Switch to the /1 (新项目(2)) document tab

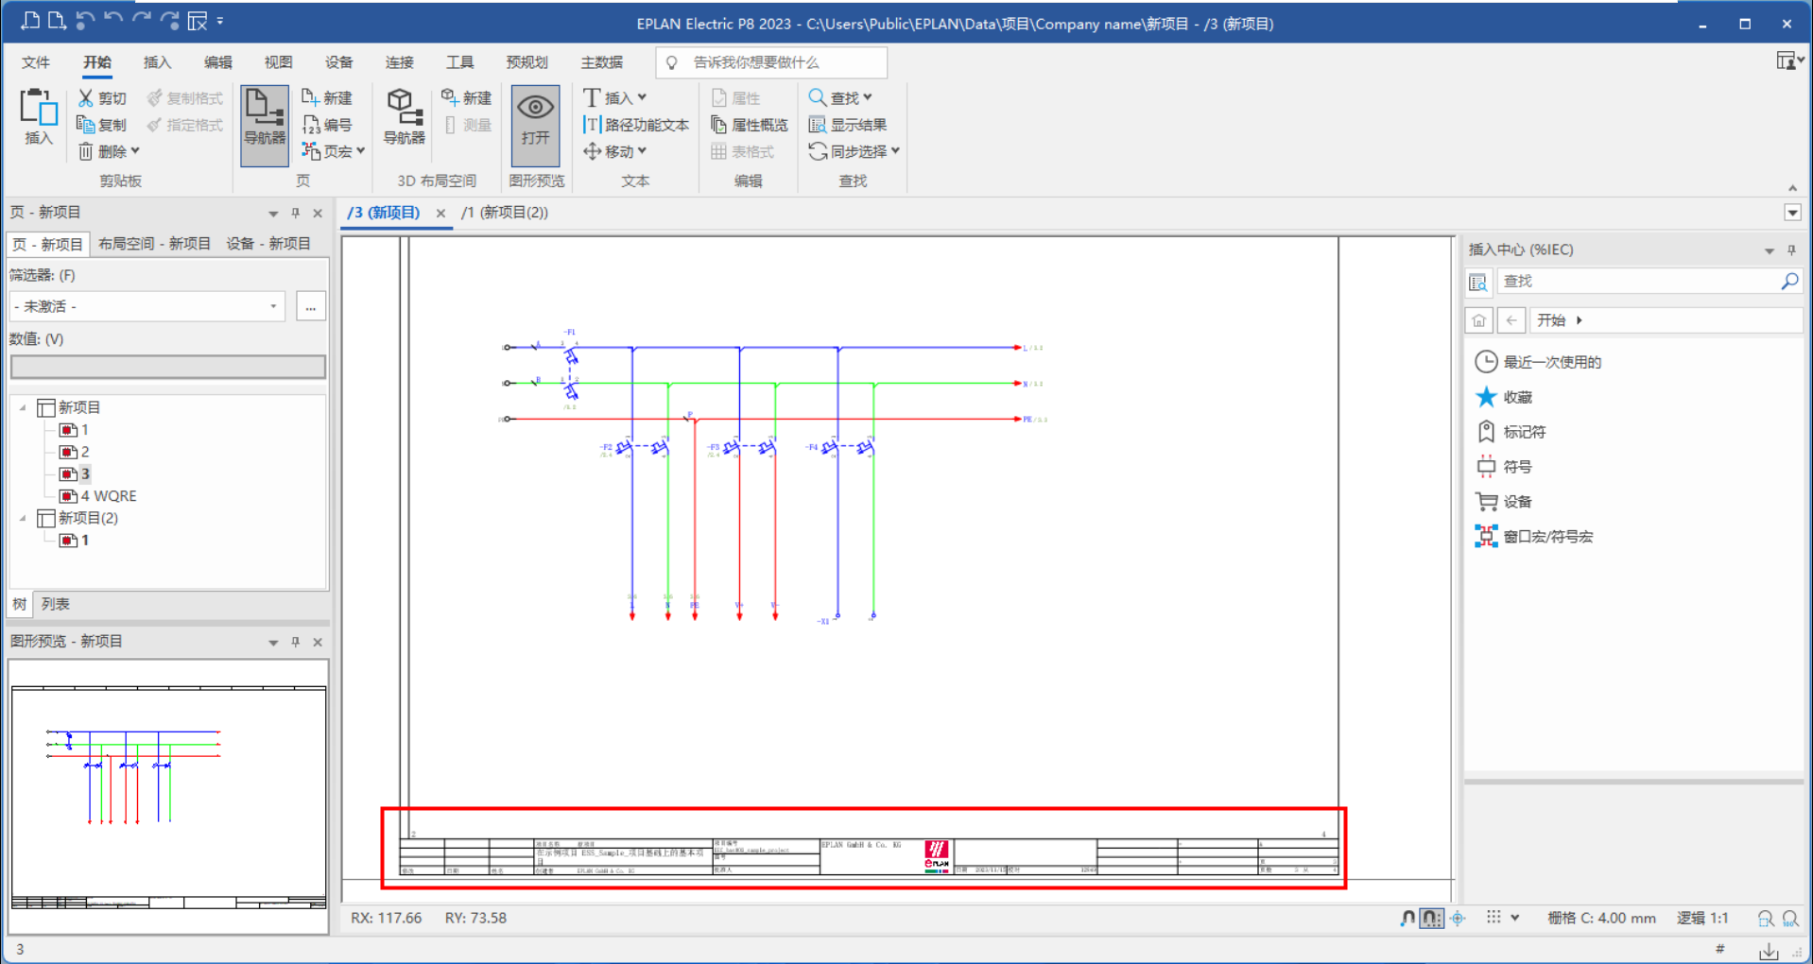click(x=505, y=213)
